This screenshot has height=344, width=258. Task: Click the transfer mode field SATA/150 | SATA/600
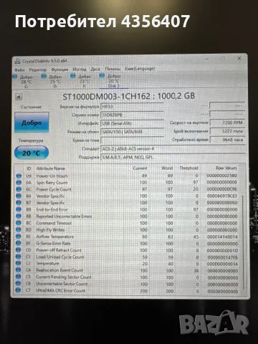[132, 132]
